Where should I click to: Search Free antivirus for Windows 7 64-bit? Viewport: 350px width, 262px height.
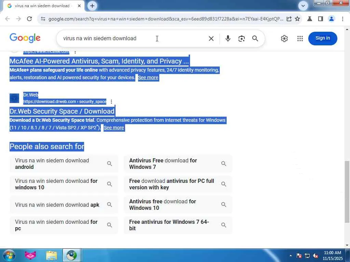pos(178,225)
